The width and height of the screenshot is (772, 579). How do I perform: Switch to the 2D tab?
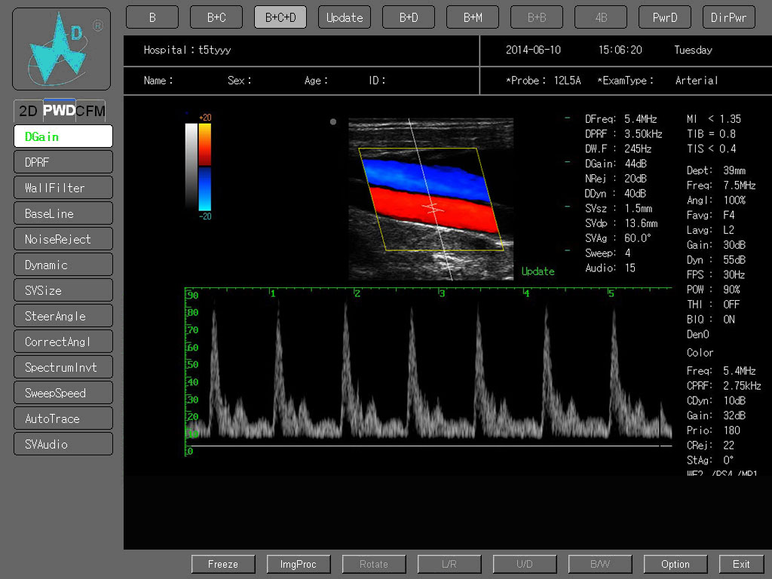(28, 112)
